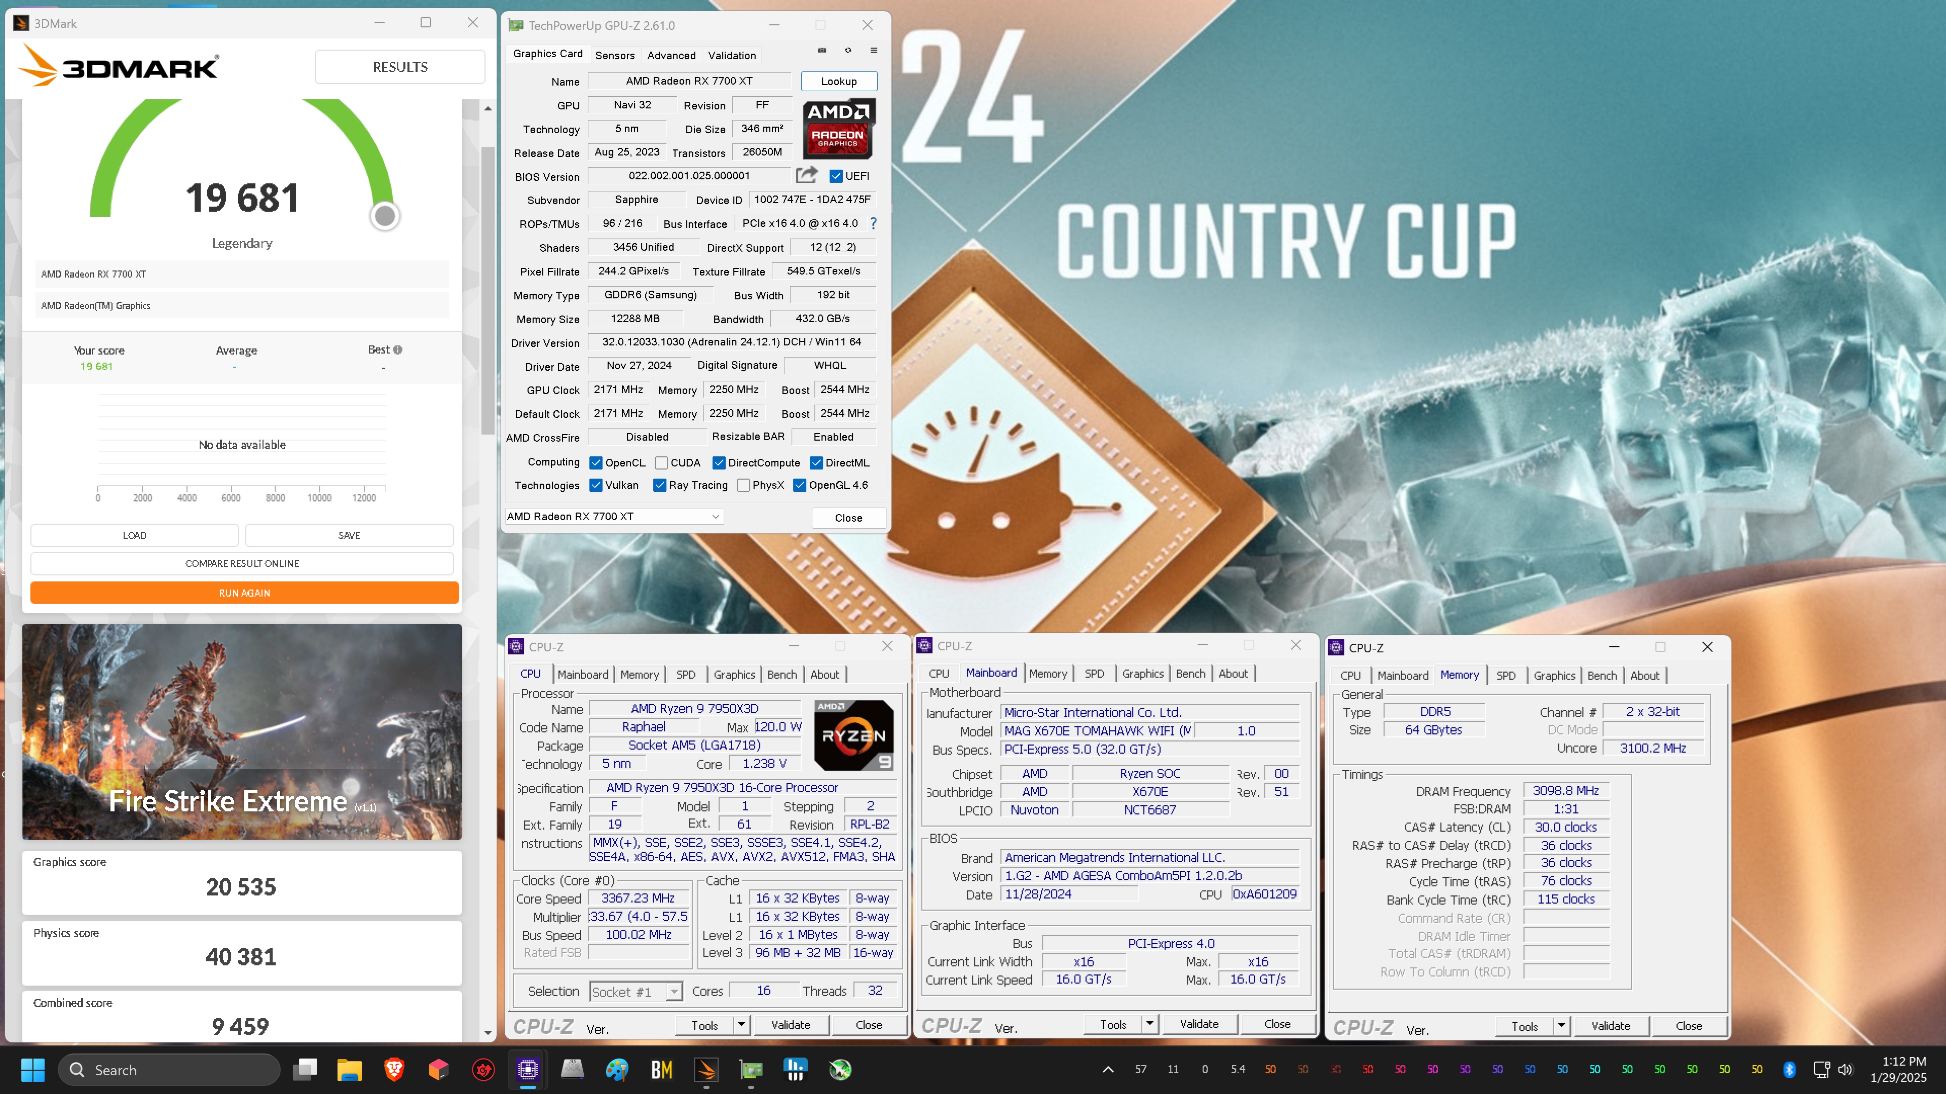Switch to 3DMark from the taskbar

pos(705,1069)
